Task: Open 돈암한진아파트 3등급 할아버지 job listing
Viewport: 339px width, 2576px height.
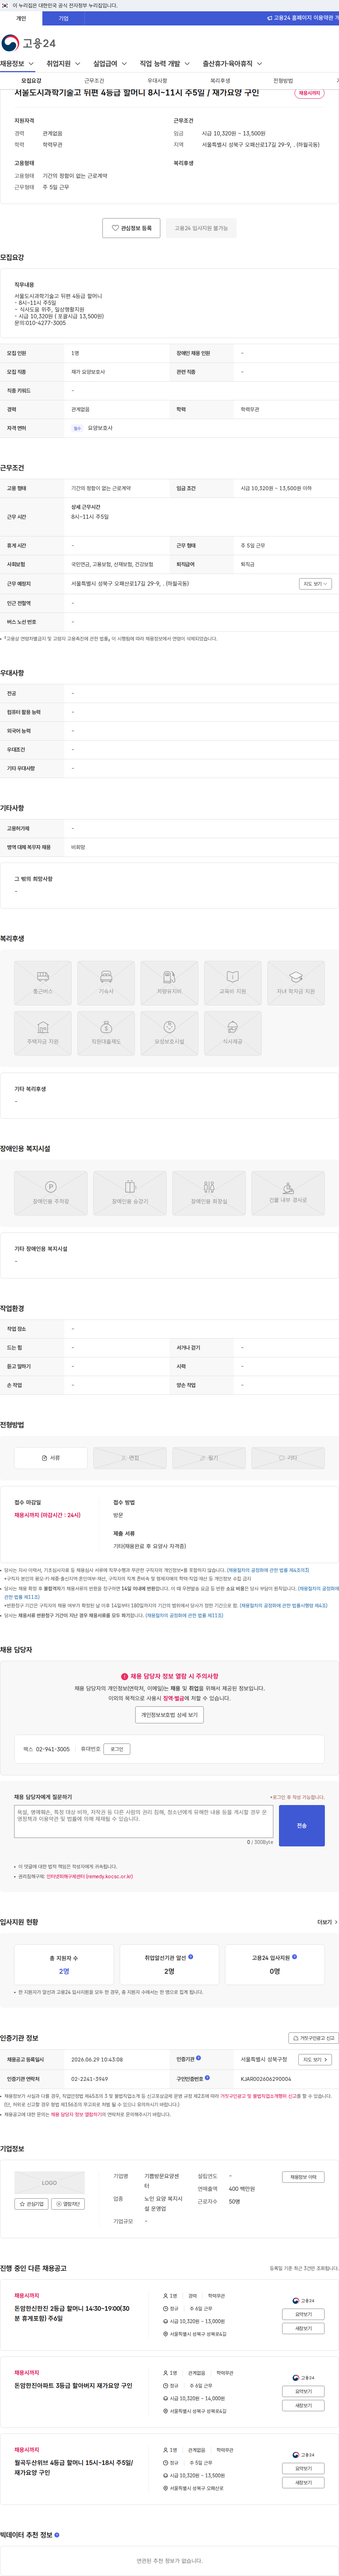Action: tap(73, 2386)
